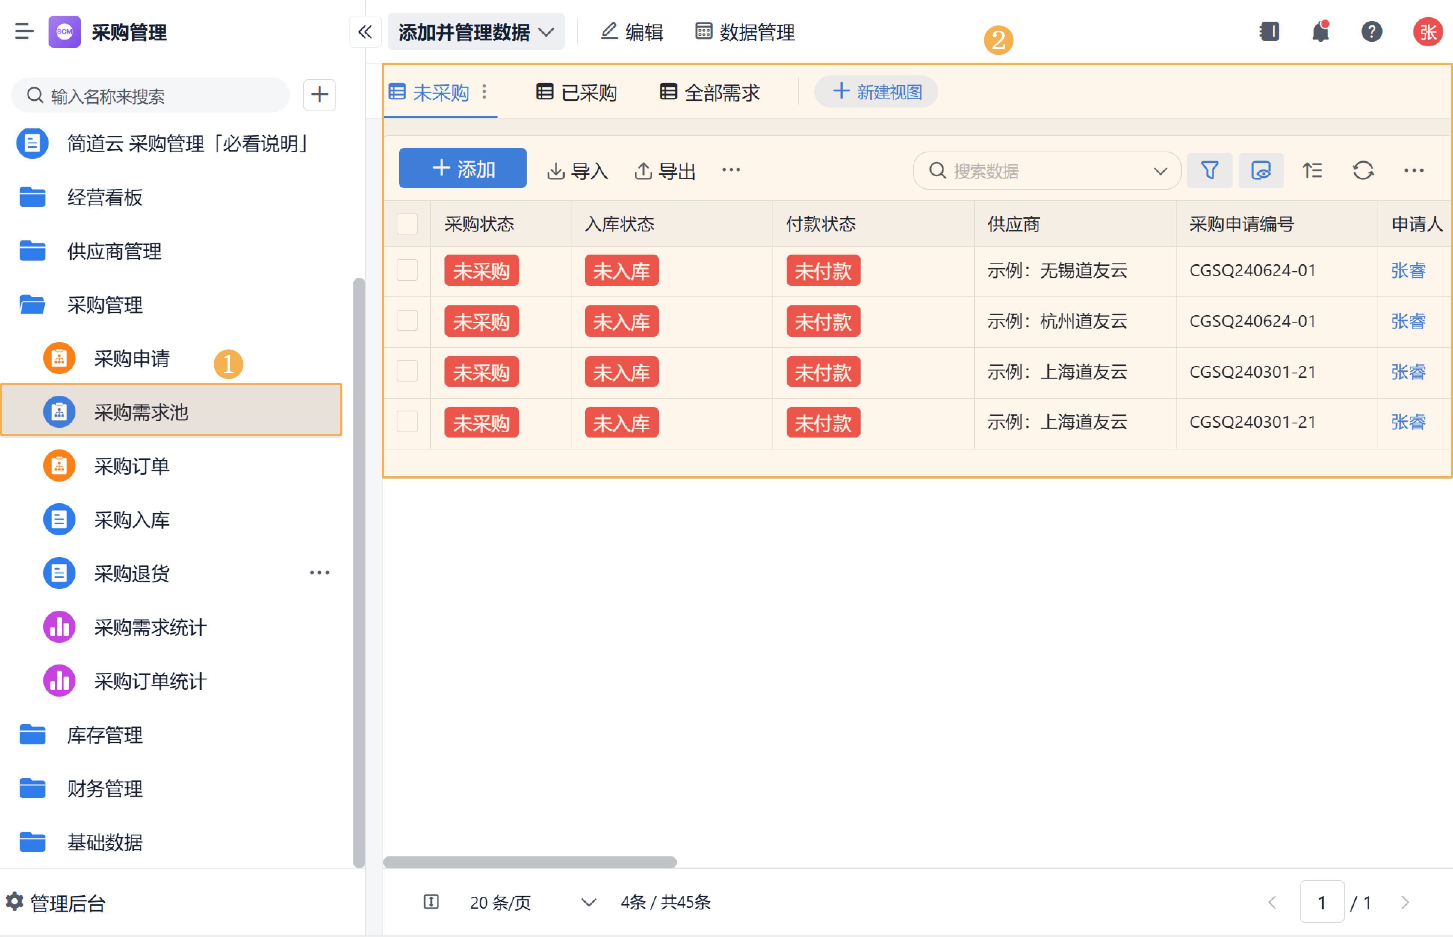Expand the 添加并管理数据 dropdown
Screen dimensions: 1453x937
pos(476,32)
